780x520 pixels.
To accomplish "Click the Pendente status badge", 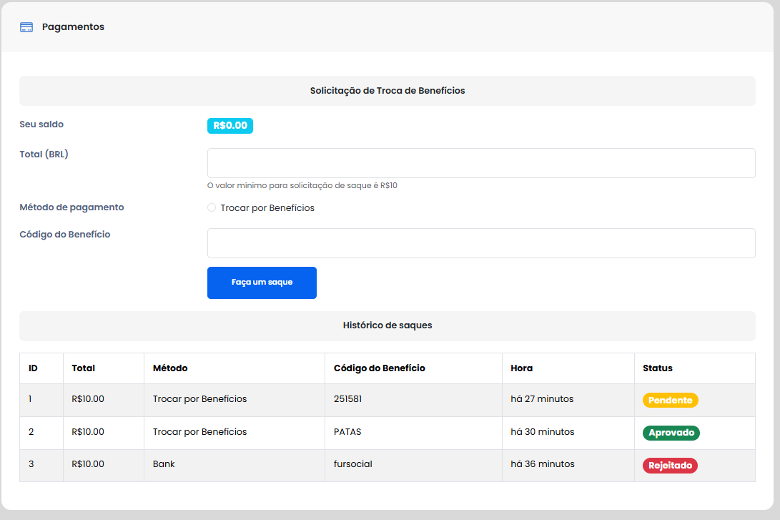I will (670, 401).
